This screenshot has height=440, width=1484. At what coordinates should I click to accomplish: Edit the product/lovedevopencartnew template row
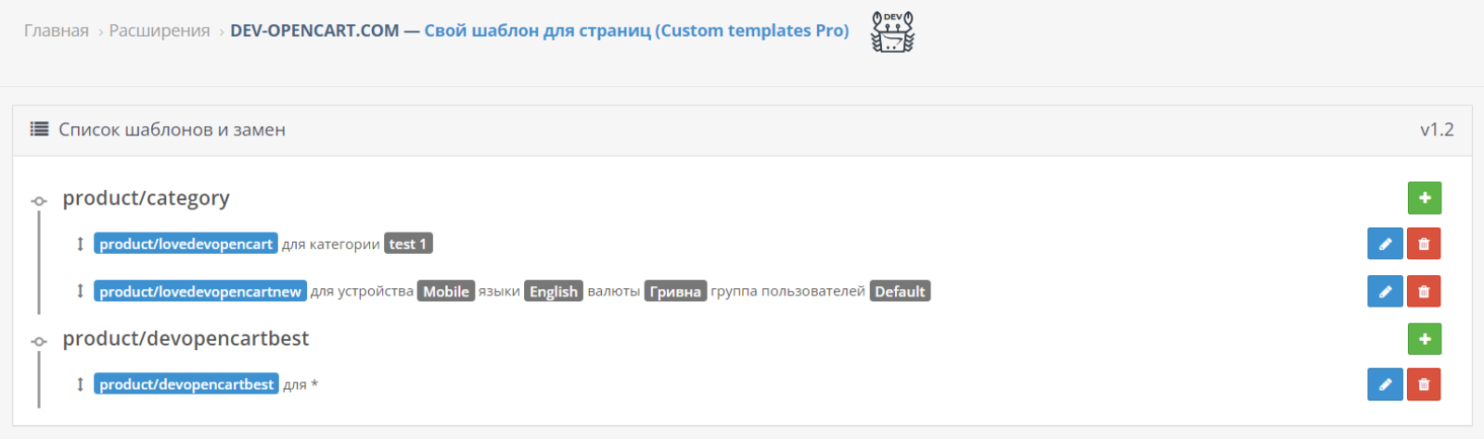1385,292
